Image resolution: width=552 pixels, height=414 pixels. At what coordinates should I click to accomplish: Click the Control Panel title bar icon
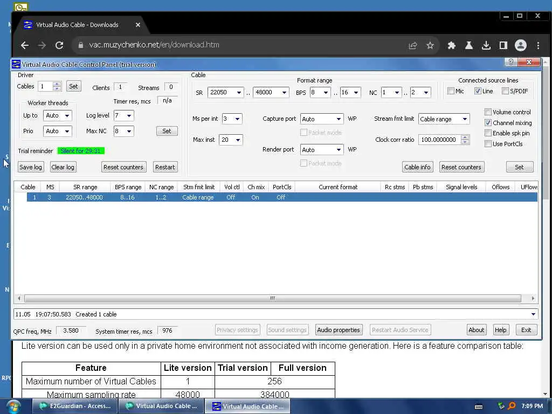pos(16,65)
